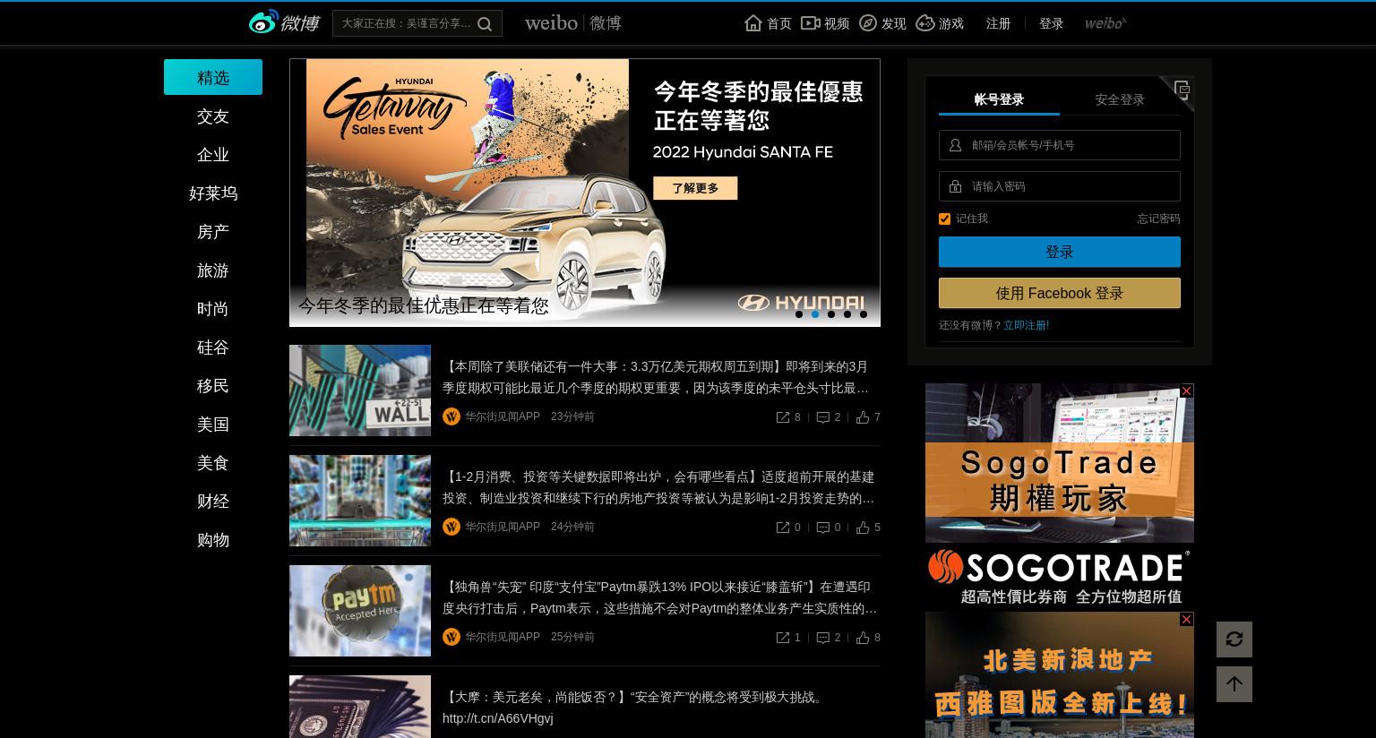Click the 忘记密码 link
This screenshot has width=1376, height=738.
coord(1158,219)
